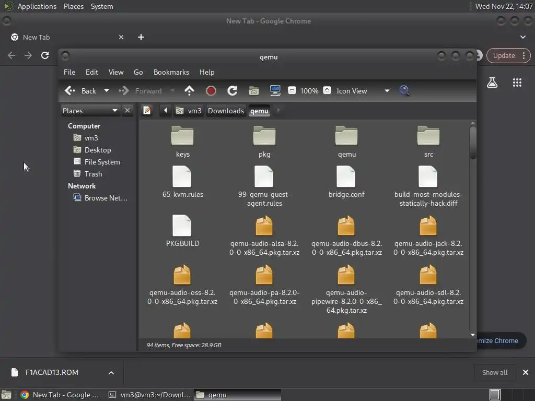Screen dimensions: 535x401
Task: Go to Home folder via toolbar icon
Action: click(254, 91)
